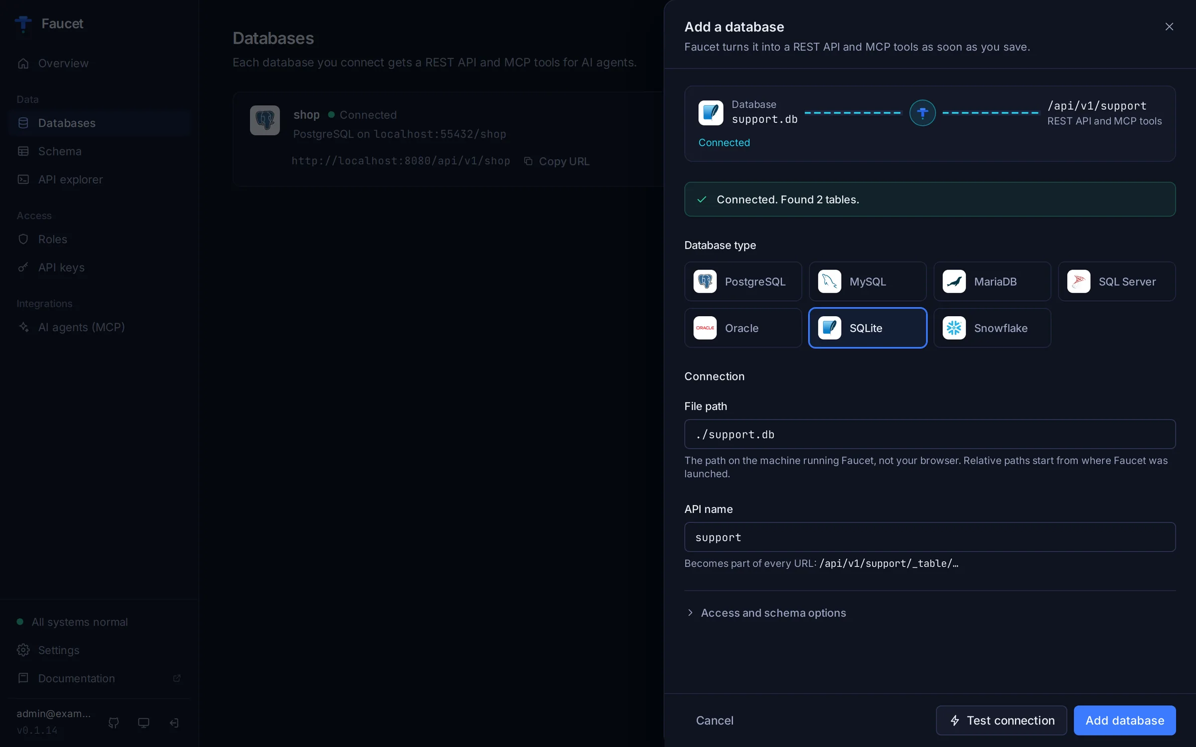Open the Databases sidebar item
Screen dimensions: 1196x747
click(100, 123)
